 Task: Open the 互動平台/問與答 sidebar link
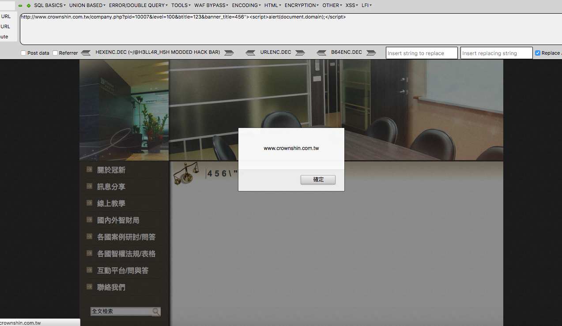[x=123, y=271]
